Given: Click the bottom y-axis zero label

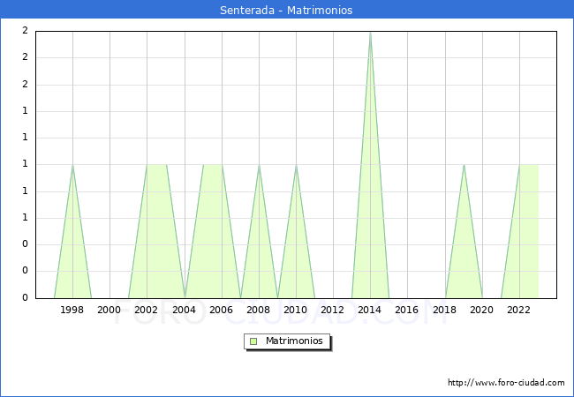Looking at the screenshot, I should (x=25, y=298).
